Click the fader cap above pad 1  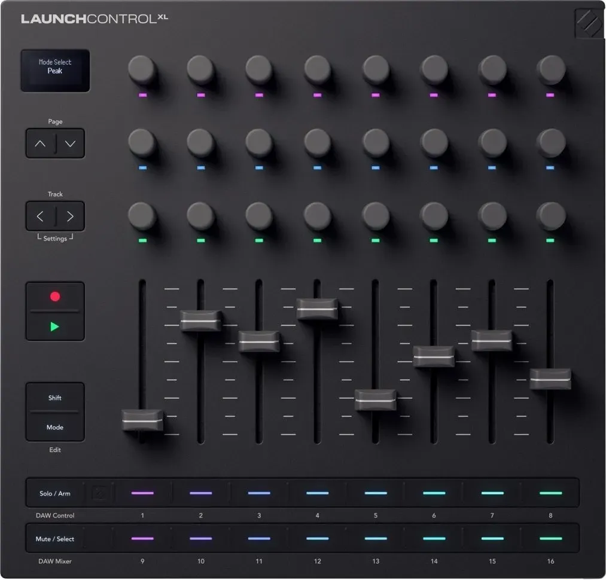coord(142,420)
